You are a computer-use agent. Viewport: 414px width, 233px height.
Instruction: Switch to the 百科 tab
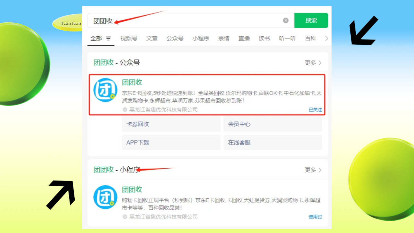310,38
